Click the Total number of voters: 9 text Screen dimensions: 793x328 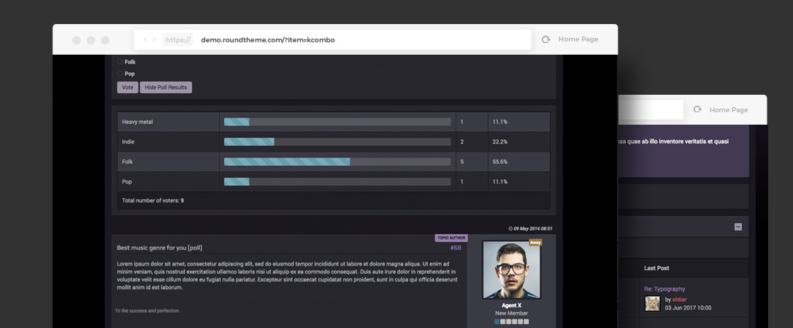153,200
